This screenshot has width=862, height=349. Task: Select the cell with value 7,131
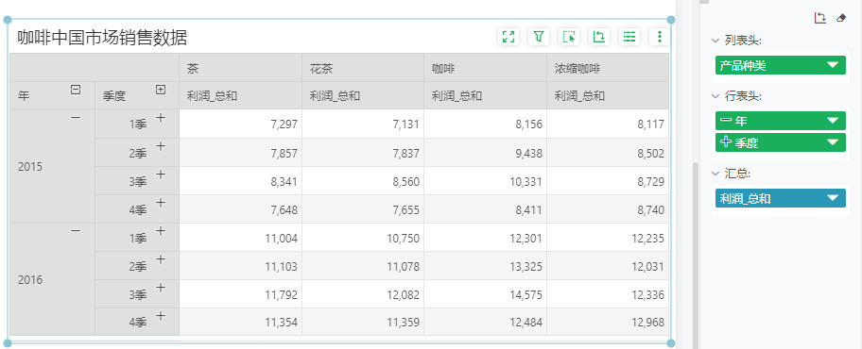363,124
